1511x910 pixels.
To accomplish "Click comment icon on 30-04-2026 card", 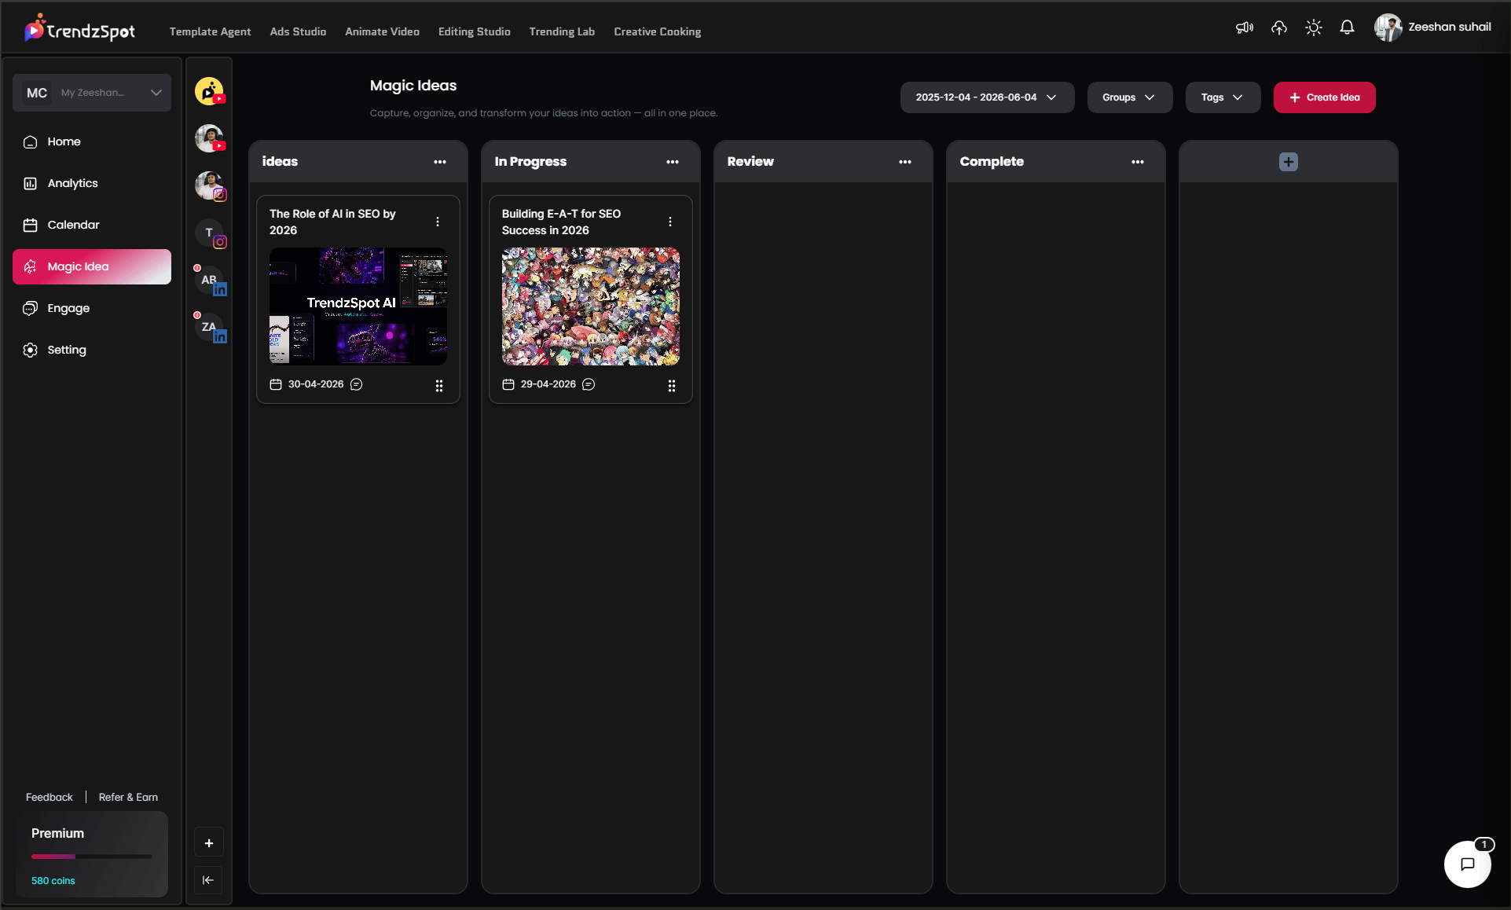I will click(356, 384).
